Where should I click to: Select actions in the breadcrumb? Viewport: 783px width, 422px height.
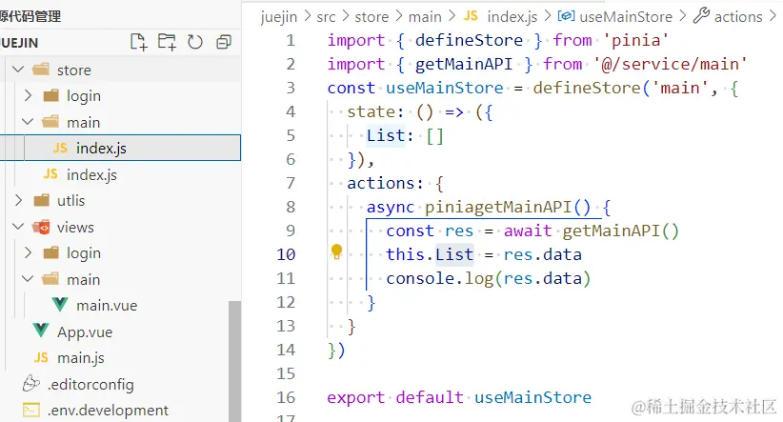[x=738, y=17]
